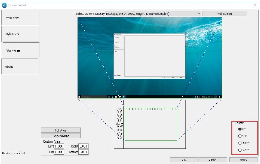Click the scroll wheel dial on tablet diagram
The height and width of the screenshot is (164, 260).
coord(119,124)
